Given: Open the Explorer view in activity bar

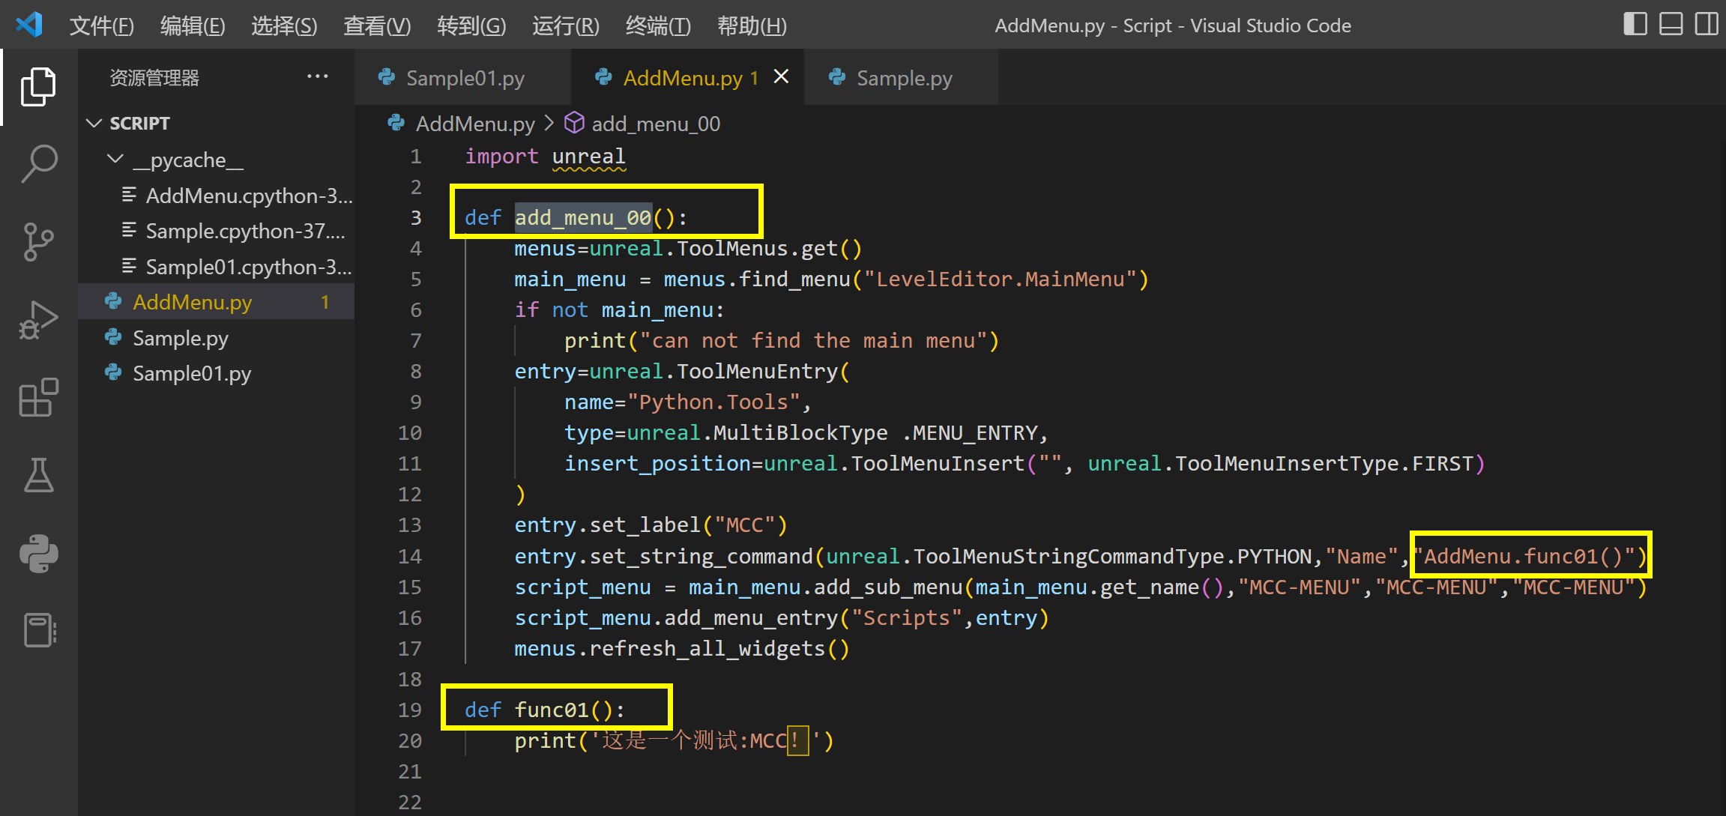Looking at the screenshot, I should tap(38, 86).
